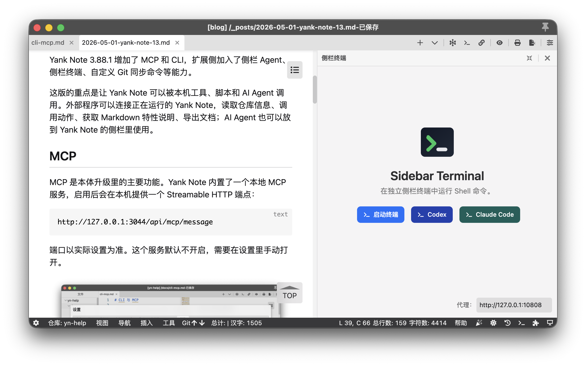The height and width of the screenshot is (366, 586).
Task: Click the 总计 汉字 1505 word count
Action: pos(236,323)
